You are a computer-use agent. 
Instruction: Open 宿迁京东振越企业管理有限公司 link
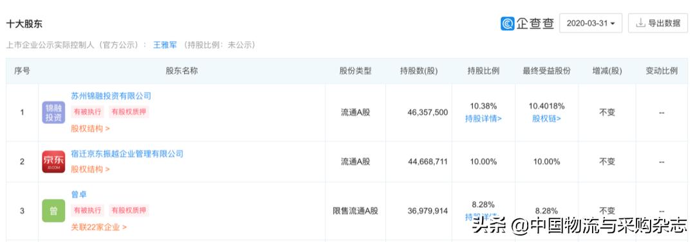pos(127,154)
